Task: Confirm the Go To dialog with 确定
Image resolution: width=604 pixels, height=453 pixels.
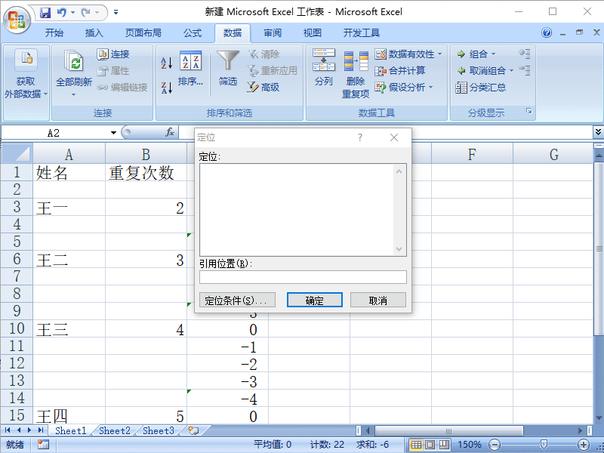Action: pos(314,299)
